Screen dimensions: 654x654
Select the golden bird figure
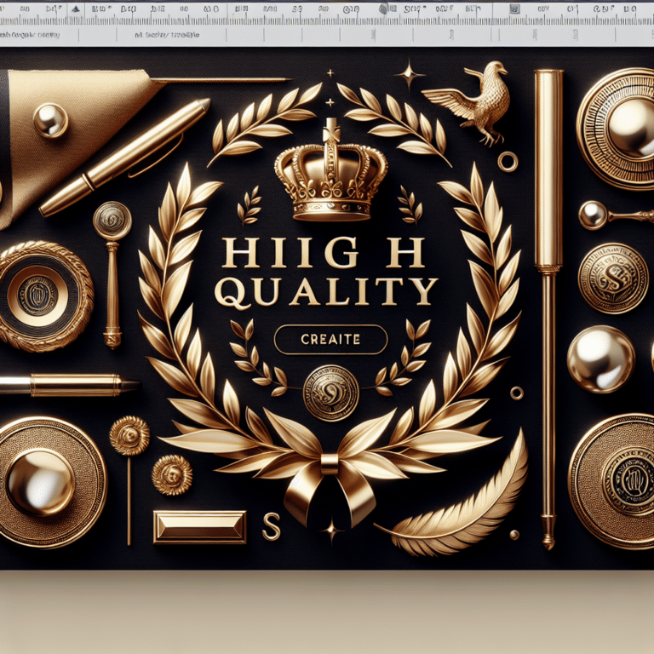click(474, 95)
